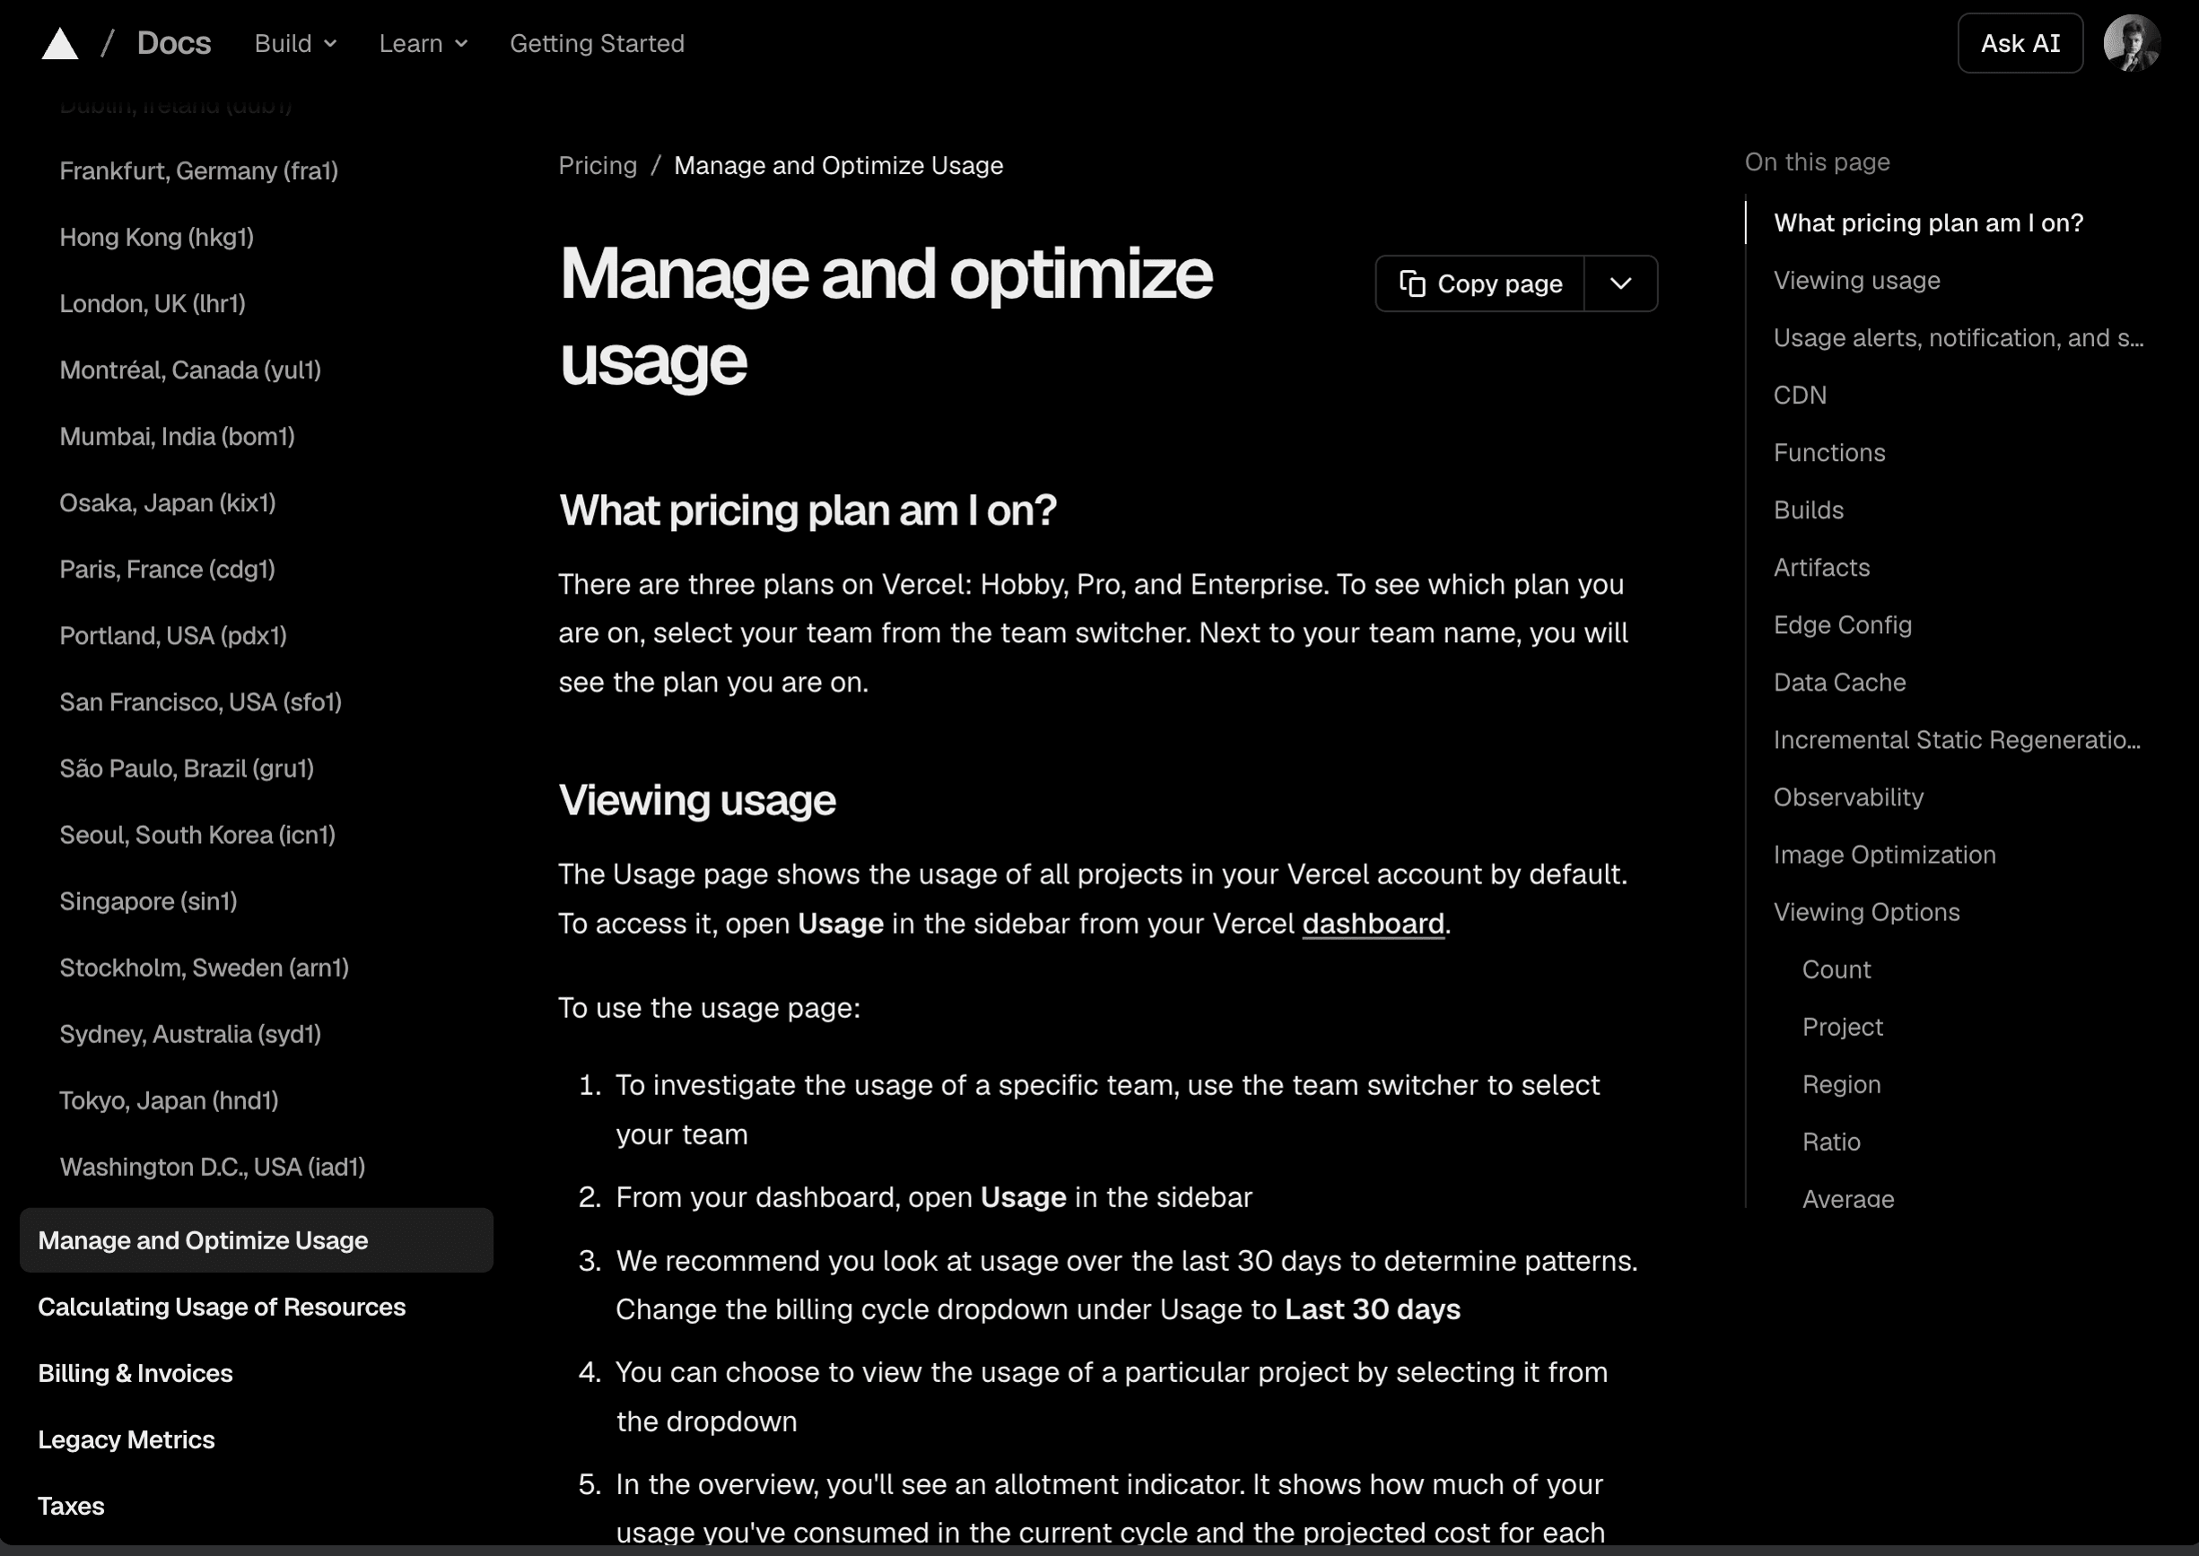Open São Paulo, Brazil (gru1) region
Viewport: 2199px width, 1556px height.
(186, 769)
